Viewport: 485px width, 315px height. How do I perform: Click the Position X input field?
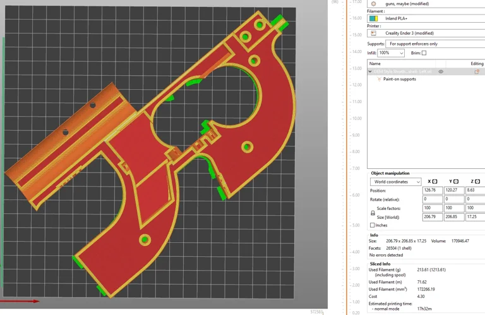coord(433,190)
